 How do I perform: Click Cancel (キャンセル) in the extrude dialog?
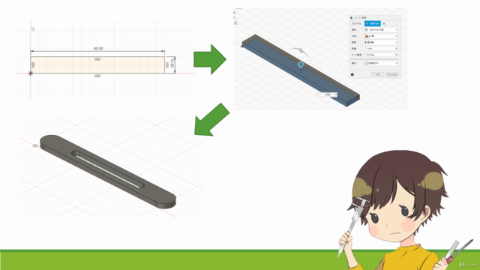tap(392, 74)
